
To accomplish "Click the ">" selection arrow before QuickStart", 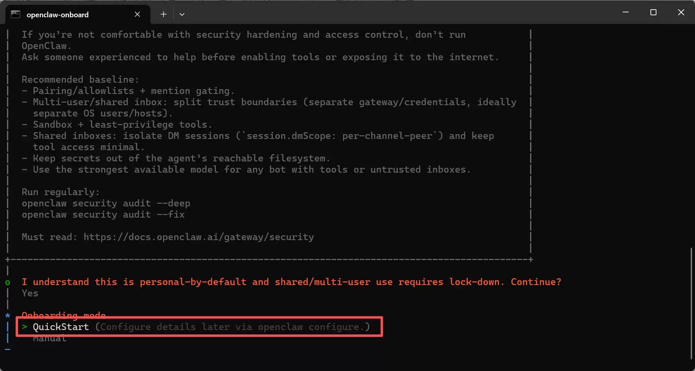I will coord(25,327).
